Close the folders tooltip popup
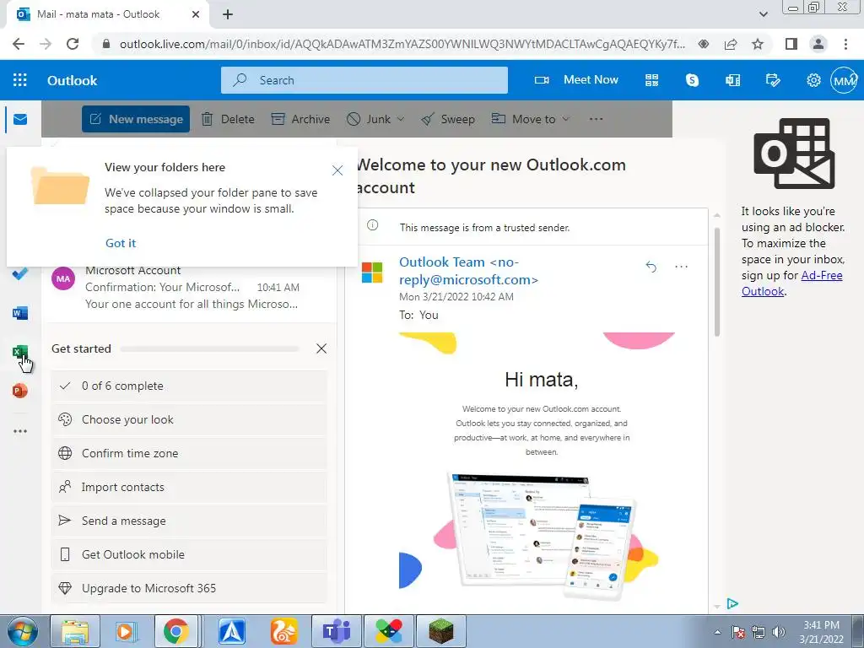The height and width of the screenshot is (648, 864). click(337, 170)
